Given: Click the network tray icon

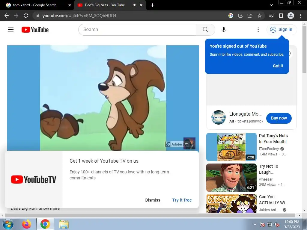Looking at the screenshot, I should pyautogui.click(x=270, y=225).
